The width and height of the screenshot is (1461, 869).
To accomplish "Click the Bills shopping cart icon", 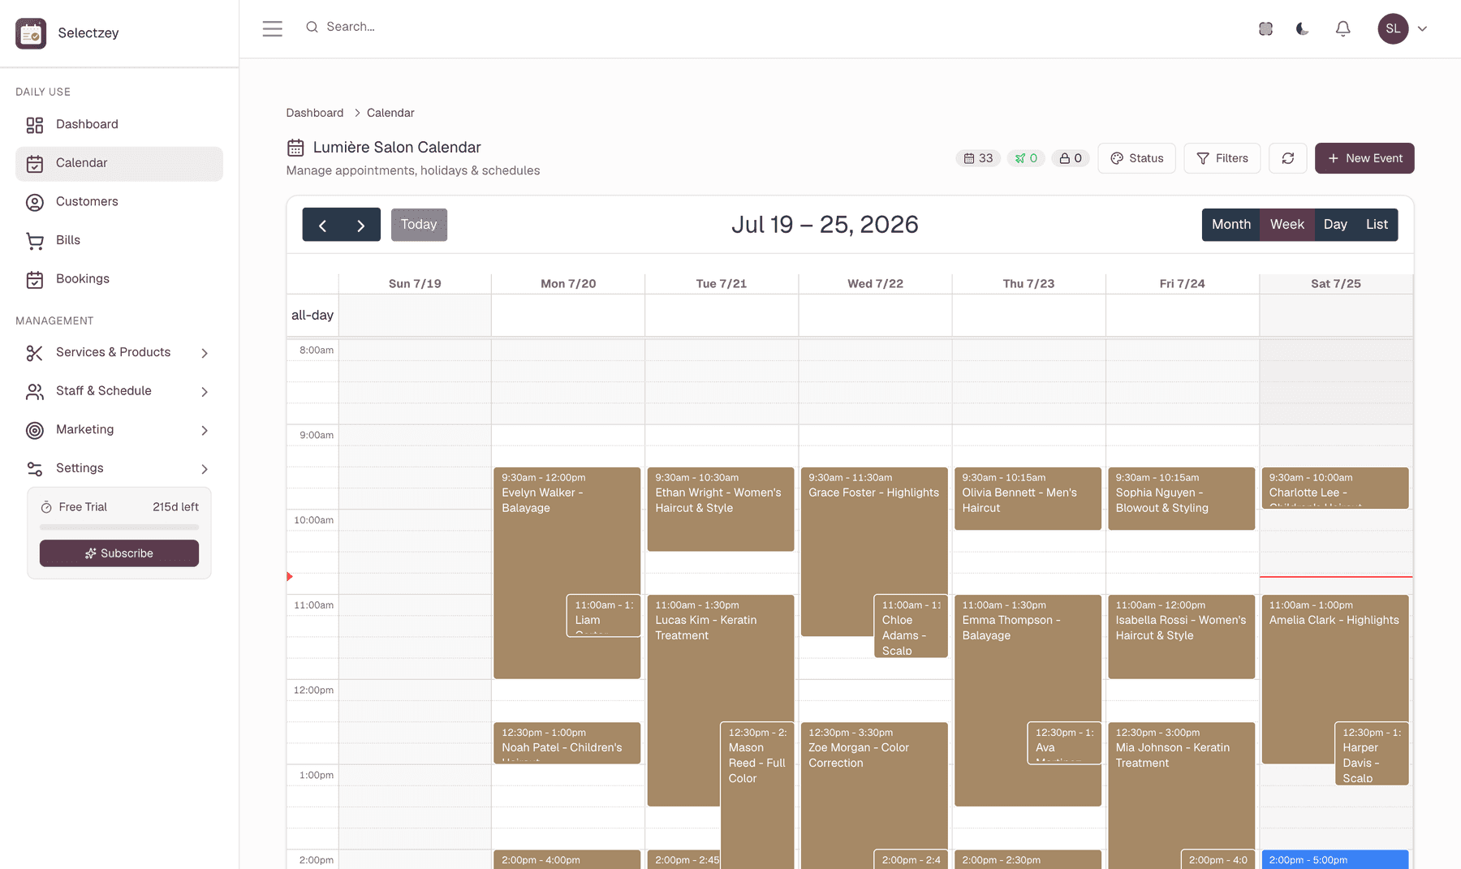I will tap(35, 241).
